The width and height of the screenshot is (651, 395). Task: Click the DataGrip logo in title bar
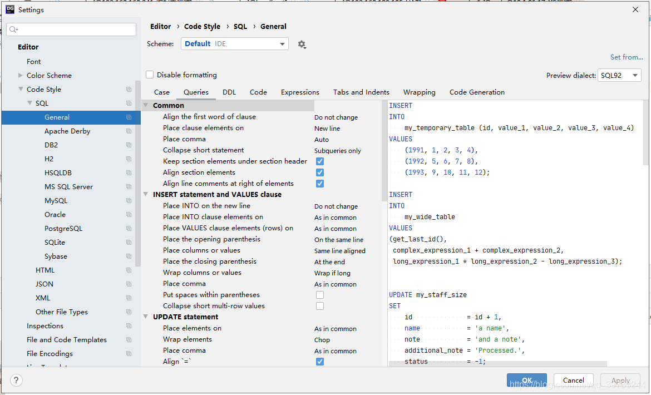click(10, 9)
